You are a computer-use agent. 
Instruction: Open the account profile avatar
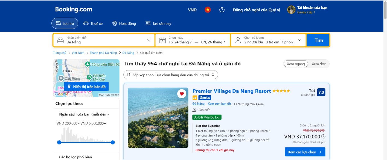[x=291, y=10]
